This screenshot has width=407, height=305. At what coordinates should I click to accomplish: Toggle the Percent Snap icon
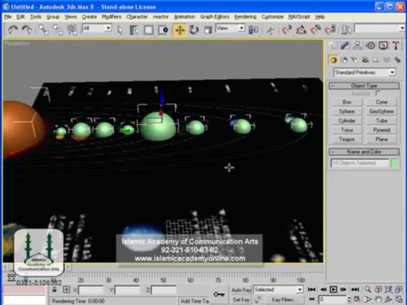pyautogui.click(x=315, y=30)
